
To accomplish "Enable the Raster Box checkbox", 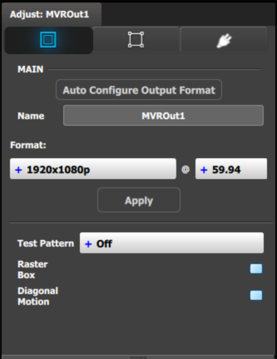I will coord(256,269).
